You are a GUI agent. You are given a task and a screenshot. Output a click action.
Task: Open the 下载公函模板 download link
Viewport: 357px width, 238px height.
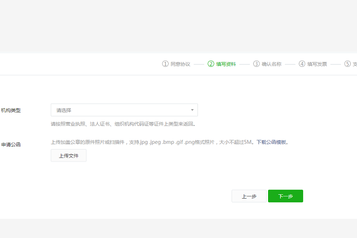point(271,142)
